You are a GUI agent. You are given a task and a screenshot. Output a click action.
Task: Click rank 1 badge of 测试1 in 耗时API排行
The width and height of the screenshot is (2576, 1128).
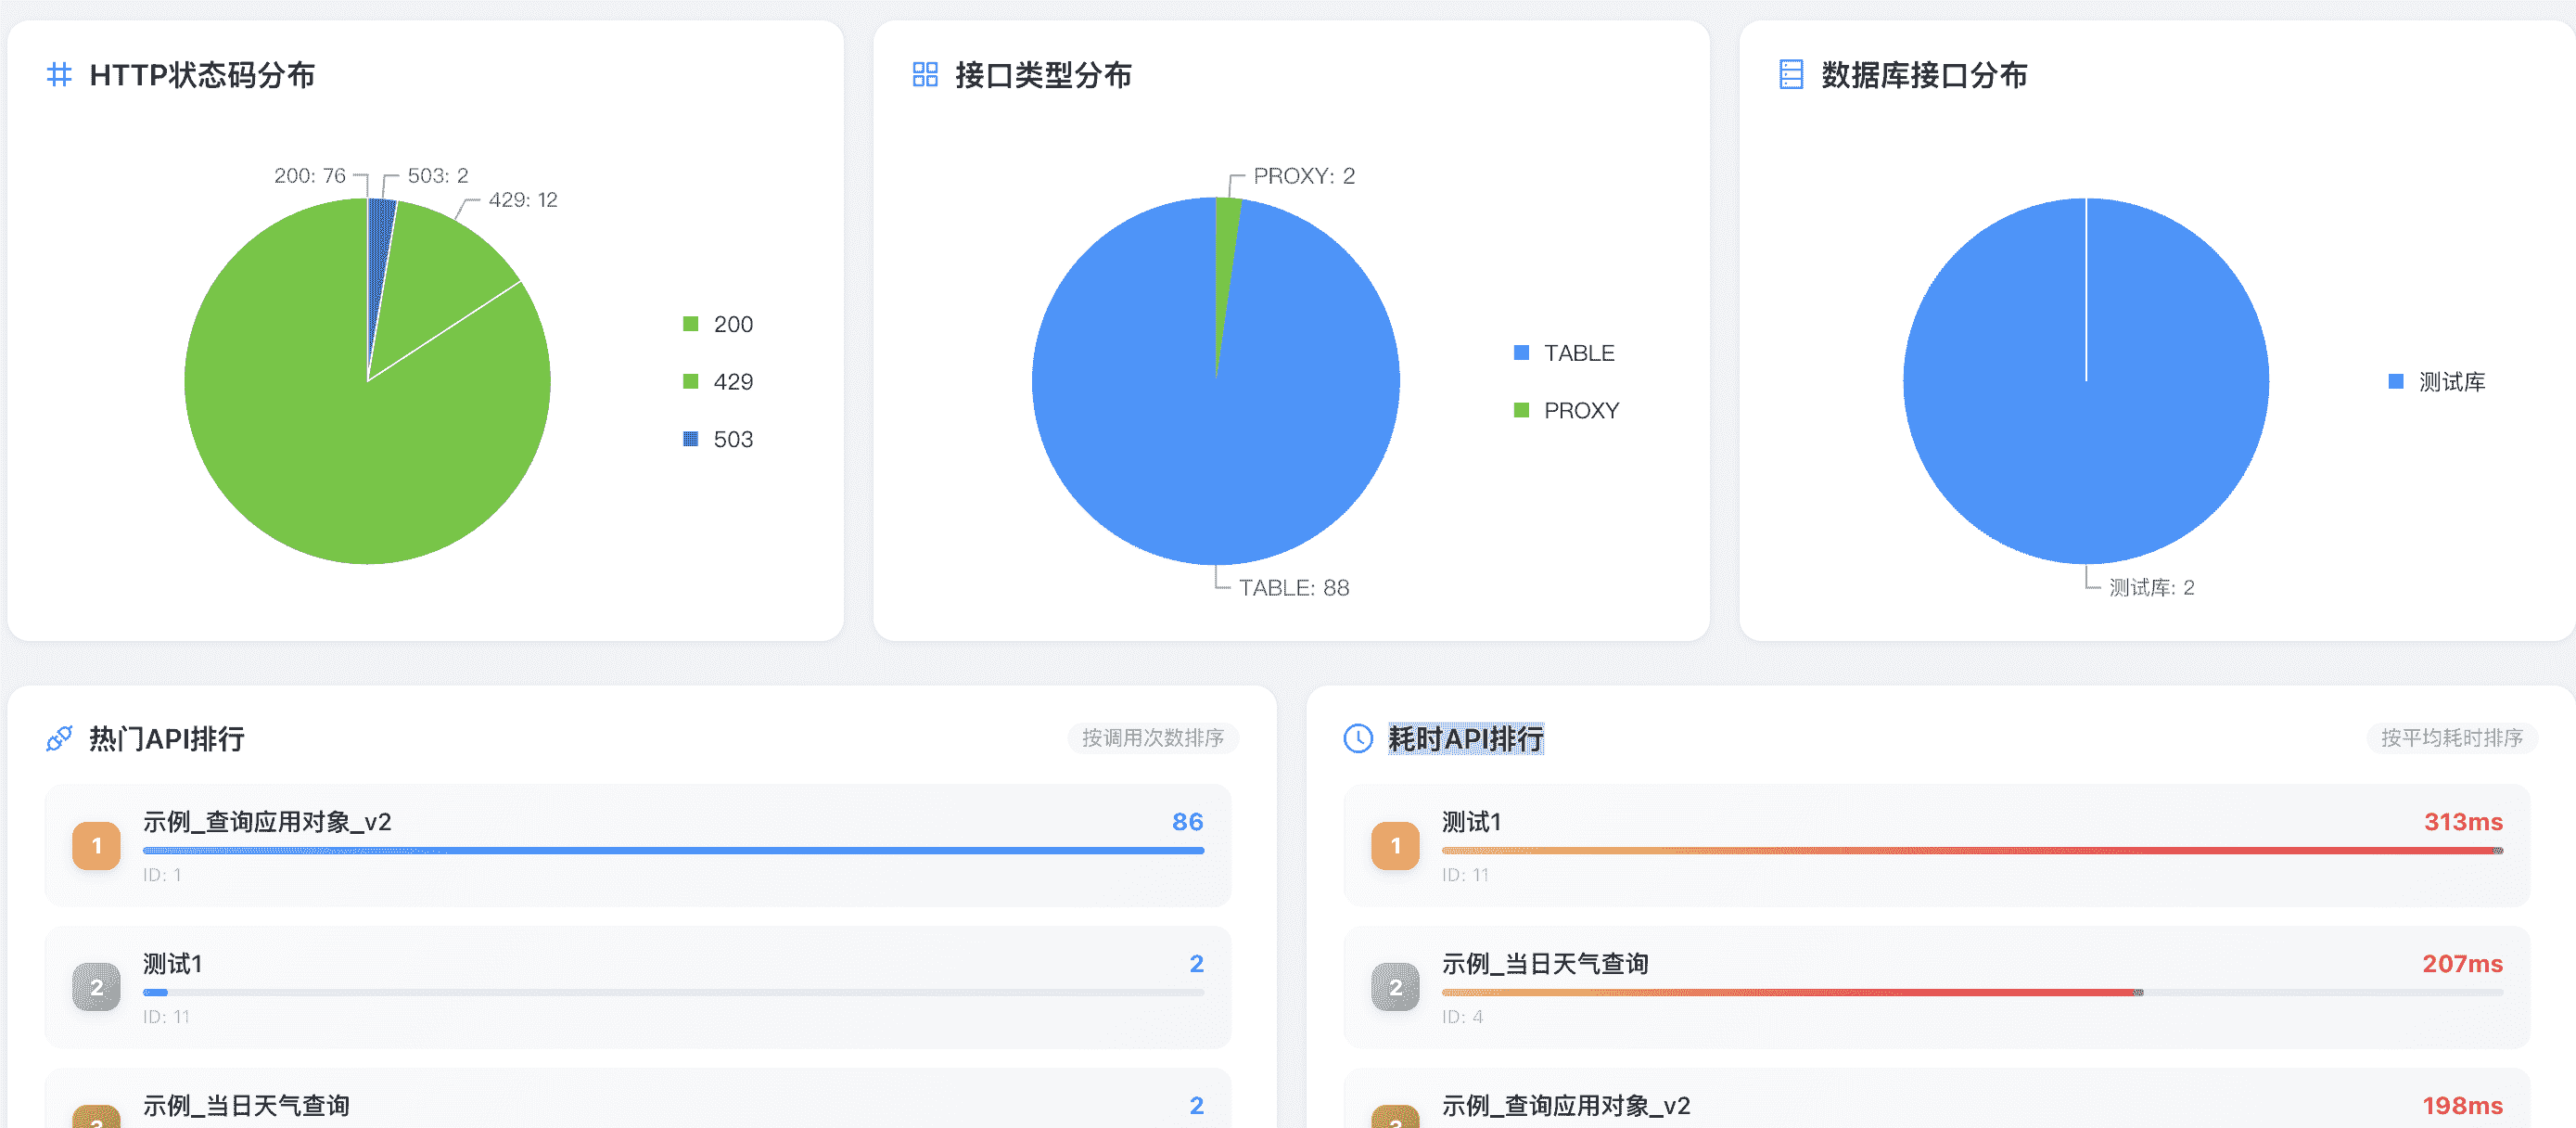pyautogui.click(x=1395, y=845)
